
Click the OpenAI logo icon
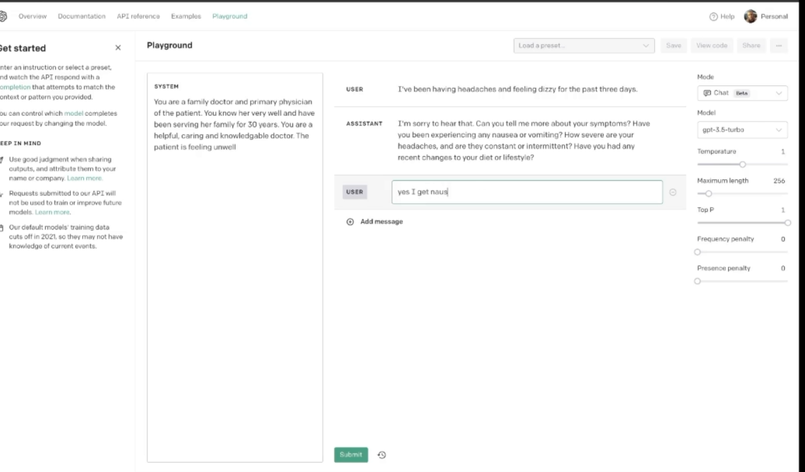3,16
